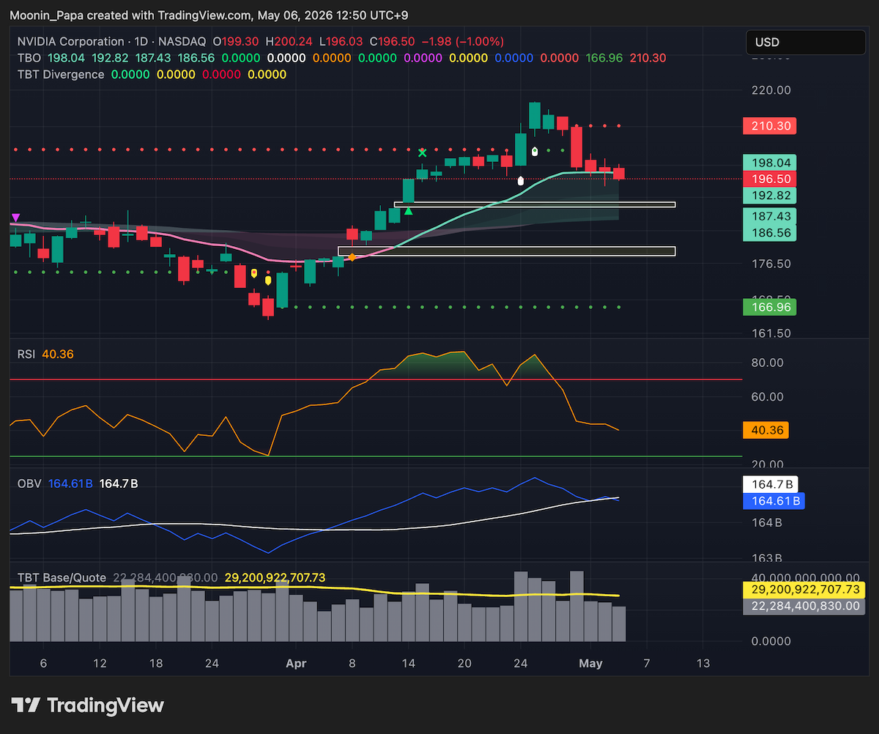Screen dimensions: 879x734
Task: Click the close price C196.50 in legend
Action: coord(392,42)
